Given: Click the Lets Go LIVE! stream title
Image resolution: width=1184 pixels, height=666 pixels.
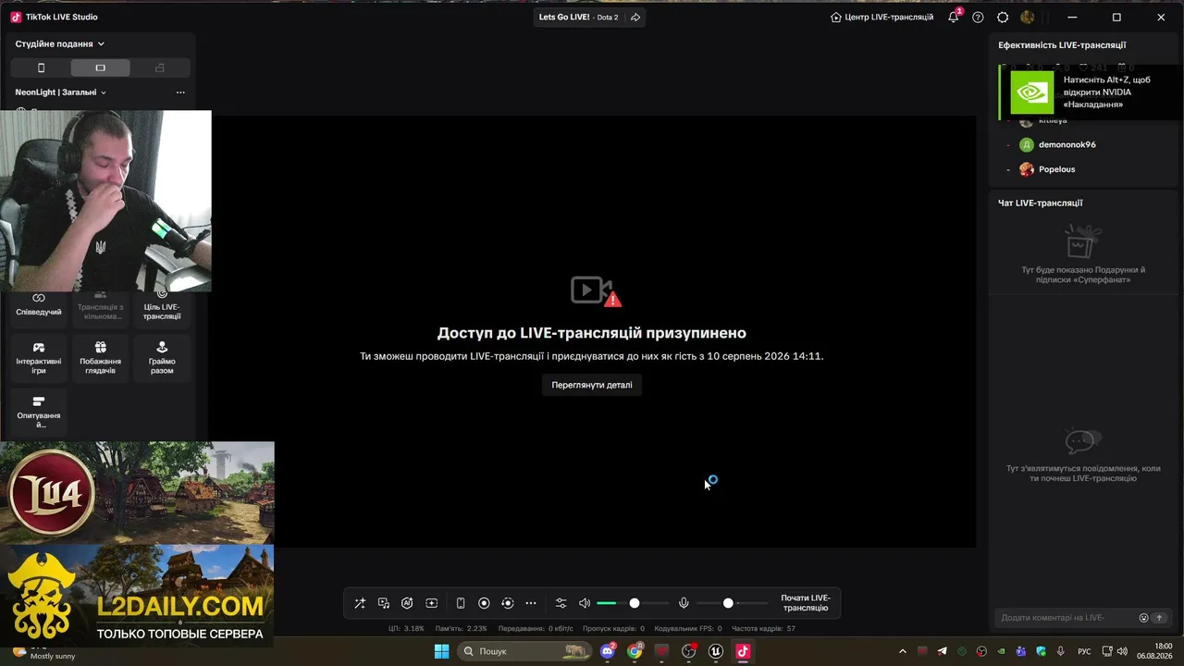Looking at the screenshot, I should 564,17.
